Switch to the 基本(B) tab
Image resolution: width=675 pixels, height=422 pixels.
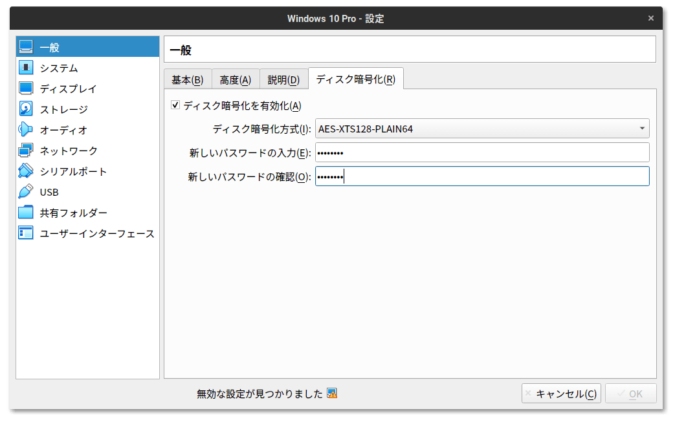tap(188, 79)
